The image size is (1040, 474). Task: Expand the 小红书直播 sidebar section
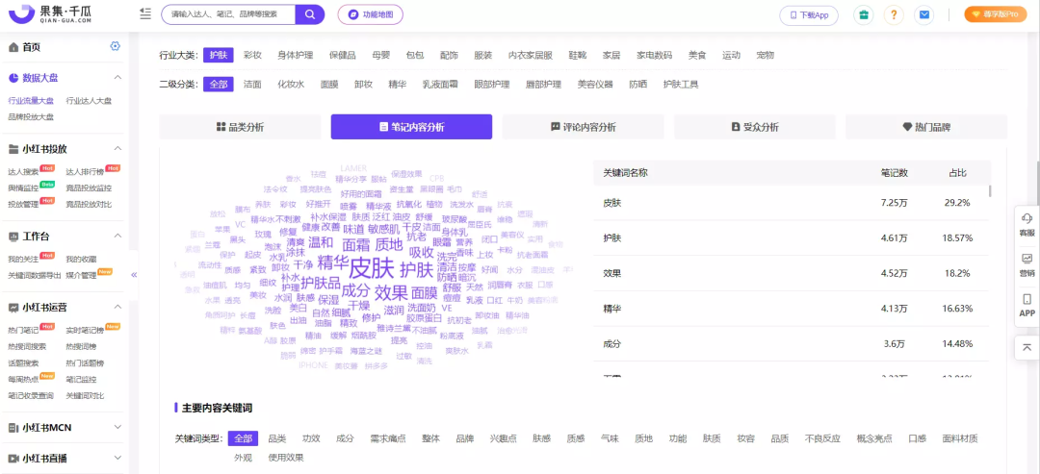(118, 458)
